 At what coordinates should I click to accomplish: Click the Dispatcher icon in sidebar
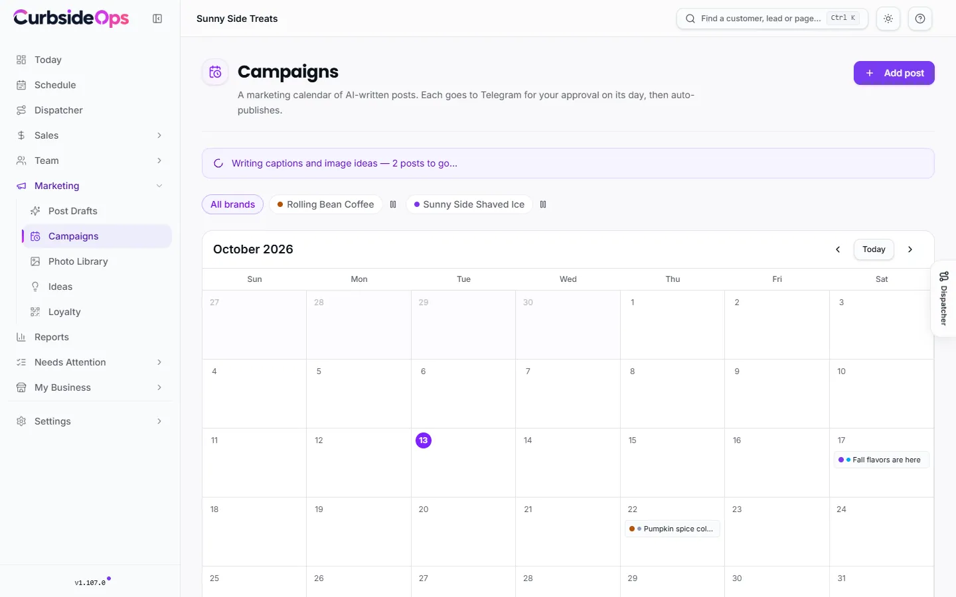21,110
